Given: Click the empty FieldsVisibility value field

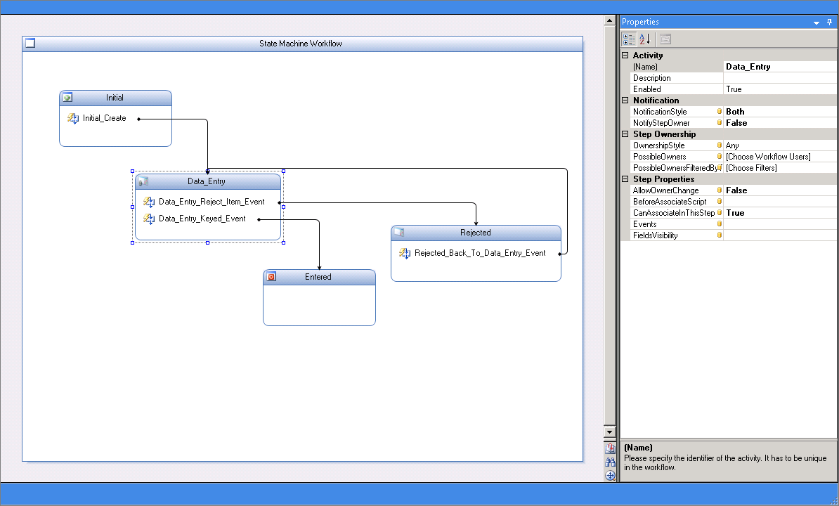Looking at the screenshot, I should pos(780,235).
